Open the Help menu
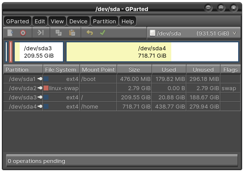The image size is (244, 172). (128, 21)
